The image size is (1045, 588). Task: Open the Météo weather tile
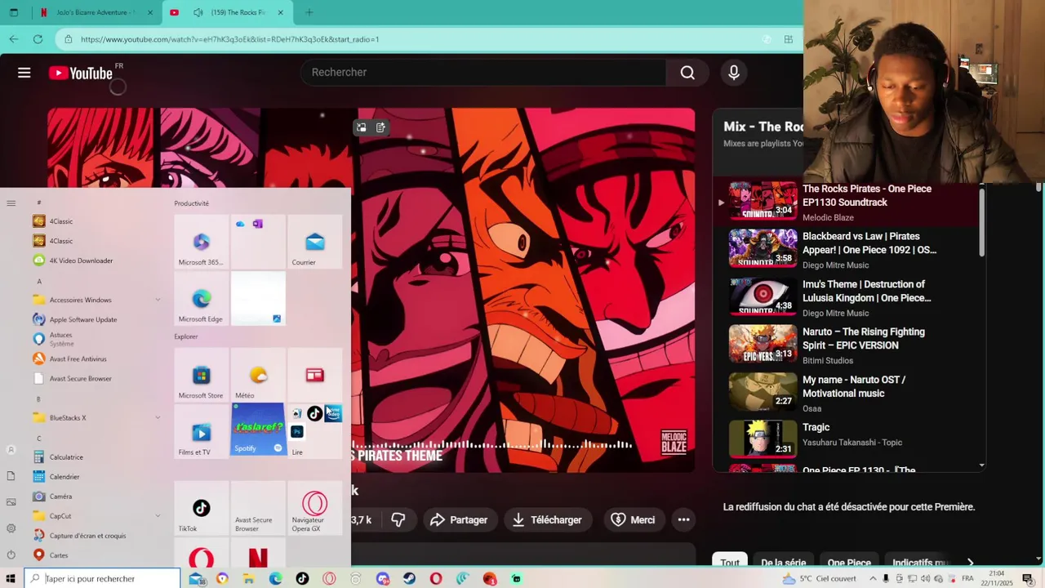coord(258,375)
